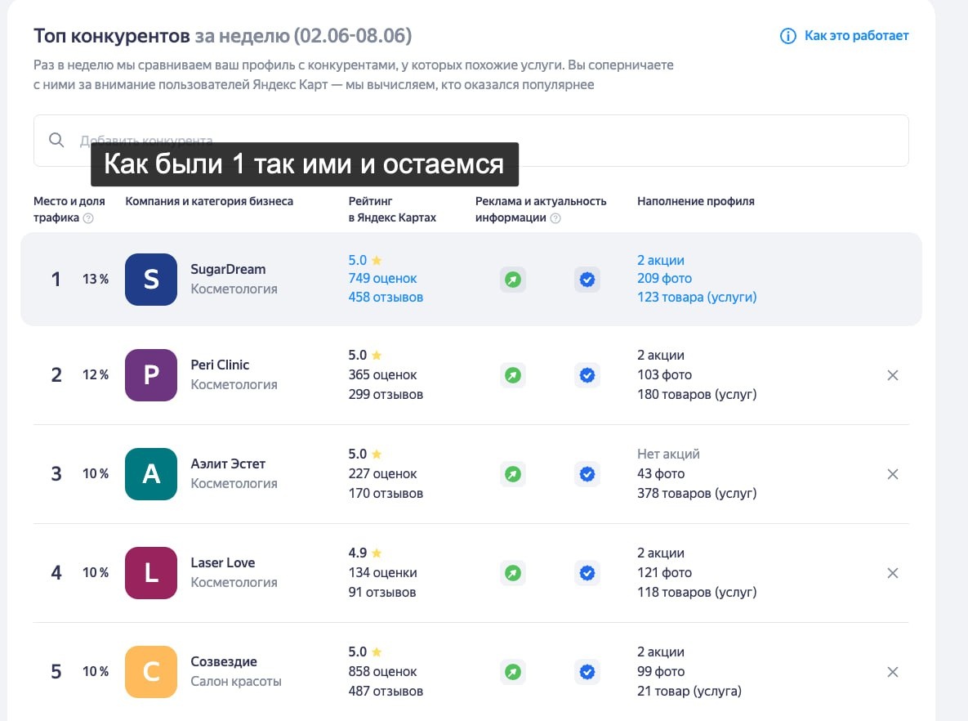This screenshot has width=968, height=721.
Task: Remove Аэлит Эстет from the competitors list
Action: 893,474
